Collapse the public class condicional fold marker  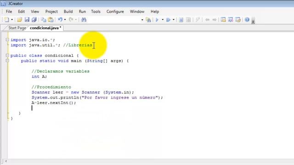[7, 55]
